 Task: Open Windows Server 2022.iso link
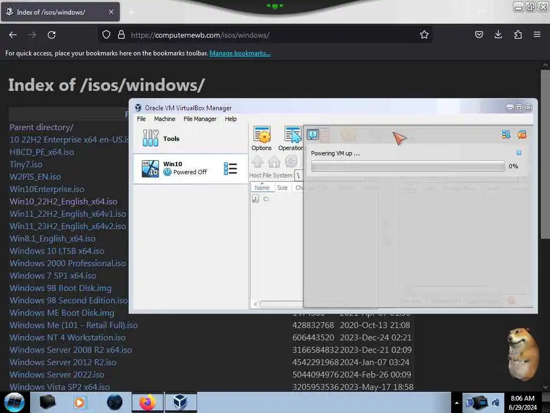57,374
